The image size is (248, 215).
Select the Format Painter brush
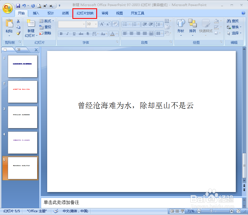tap(18, 33)
